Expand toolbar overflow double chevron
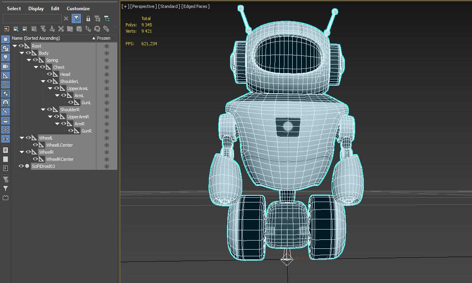This screenshot has width=472, height=283. coord(115,27)
